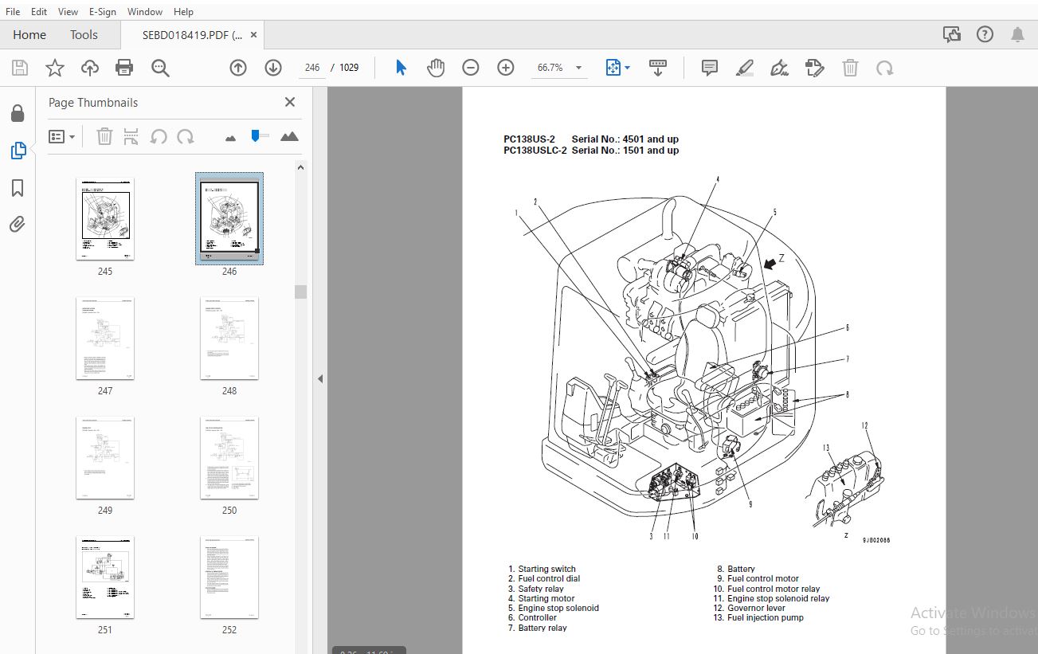This screenshot has height=654, width=1038.
Task: Collapse the navigation pane with left arrow
Action: tap(320, 379)
